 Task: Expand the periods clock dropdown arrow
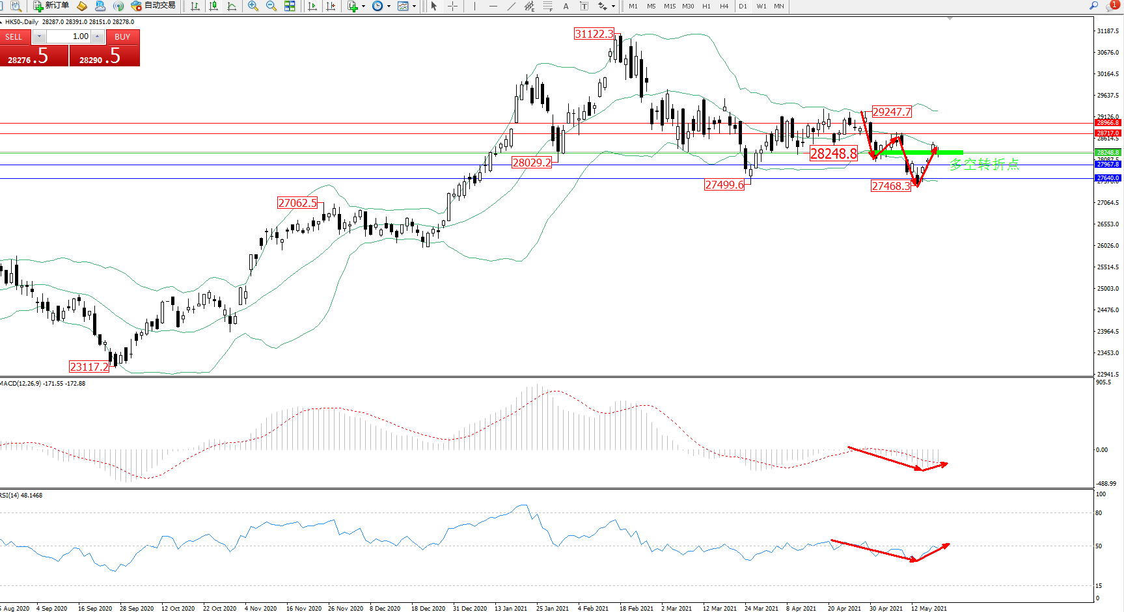[389, 6]
